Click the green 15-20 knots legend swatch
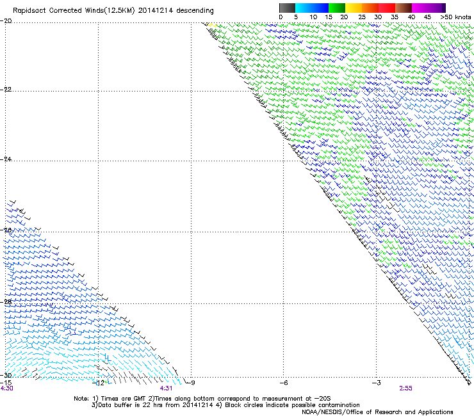Image resolution: width=474 pixels, height=416 pixels. 337,8
